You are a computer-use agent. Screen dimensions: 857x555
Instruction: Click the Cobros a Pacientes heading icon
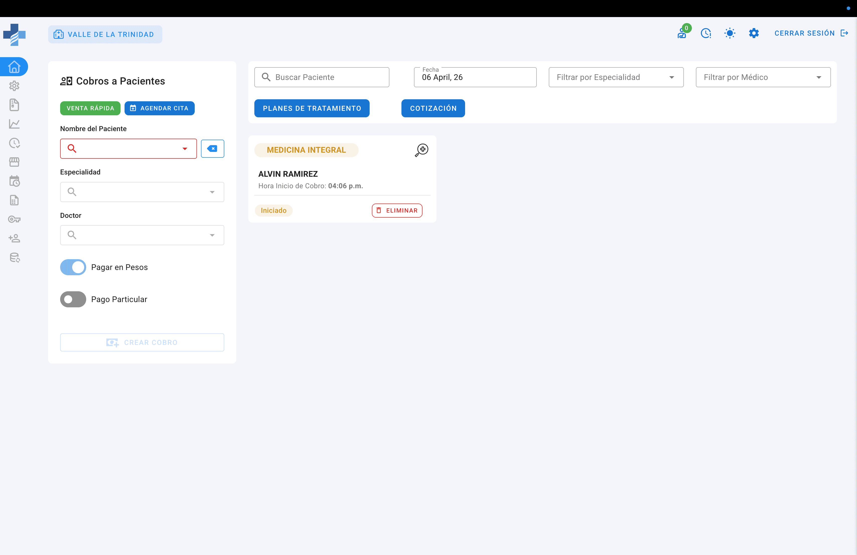pos(66,81)
